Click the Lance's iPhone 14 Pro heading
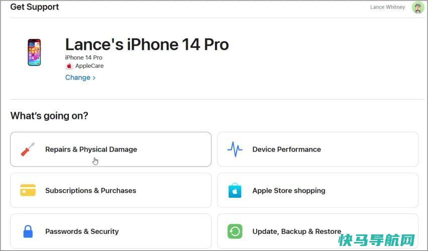This screenshot has width=428, height=251. coord(147,44)
